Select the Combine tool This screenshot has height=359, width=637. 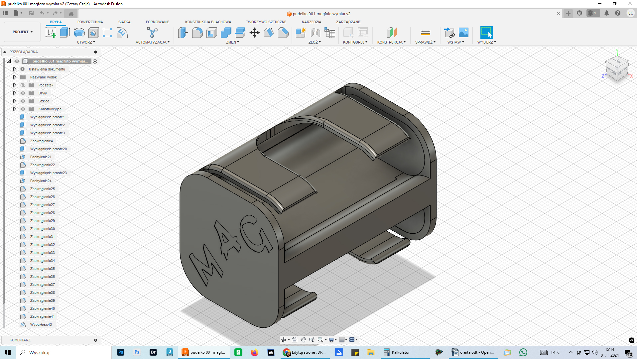(x=226, y=33)
